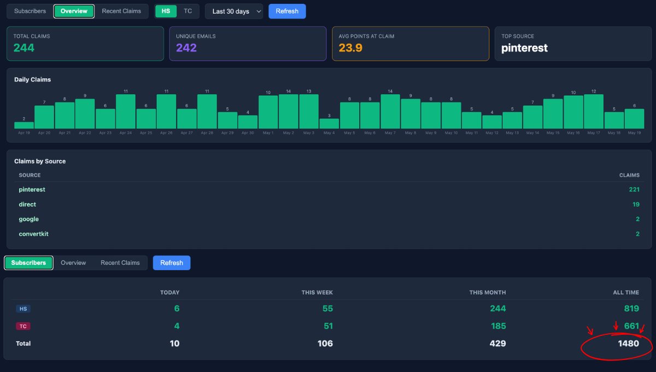Click the HS badge in the subscribers table
The width and height of the screenshot is (656, 372).
(23, 309)
